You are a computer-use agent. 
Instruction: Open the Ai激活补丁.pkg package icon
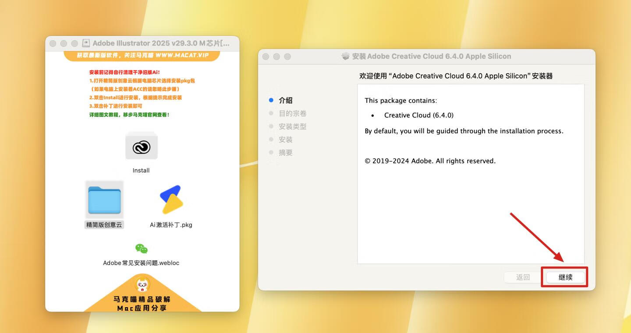coord(171,200)
